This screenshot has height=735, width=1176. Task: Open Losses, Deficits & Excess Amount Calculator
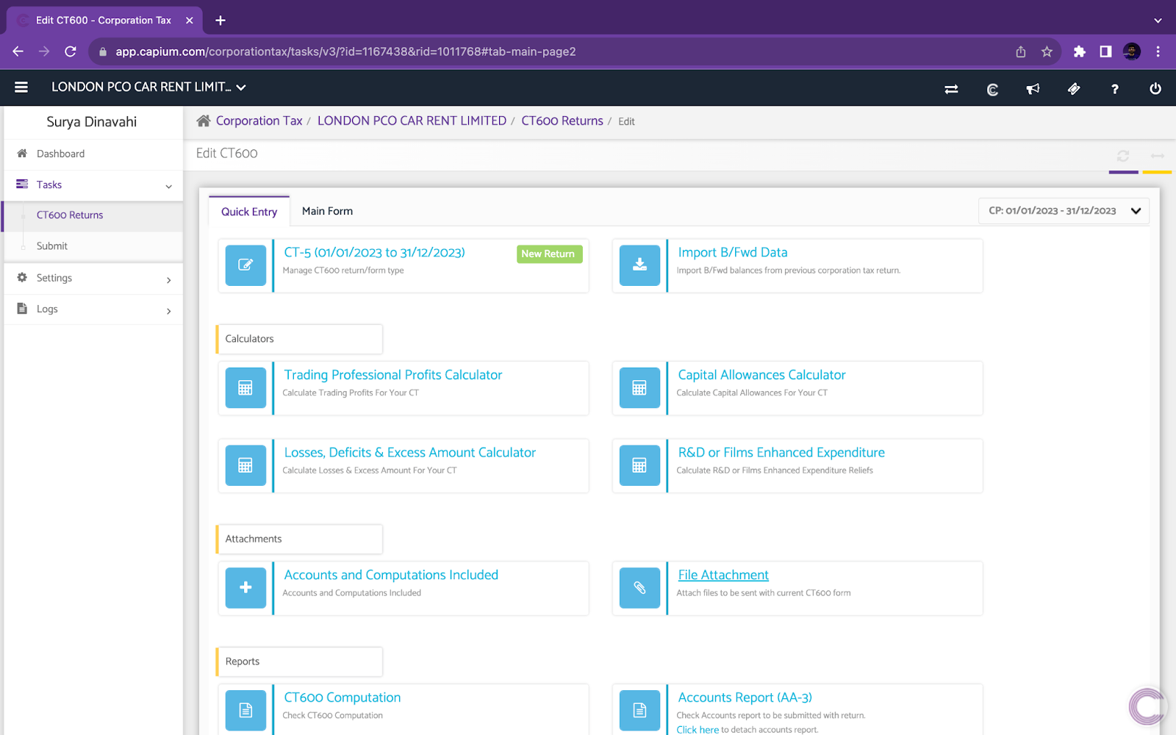(x=410, y=453)
